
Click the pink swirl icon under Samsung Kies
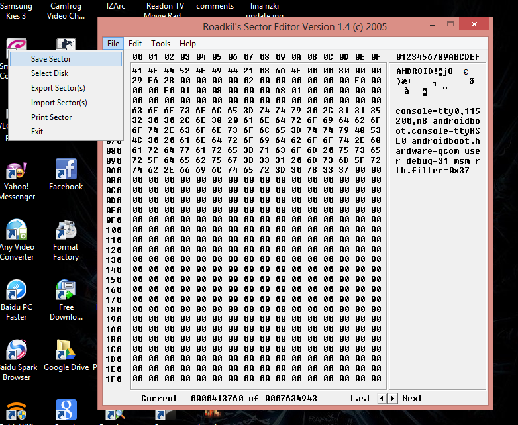[x=17, y=45]
